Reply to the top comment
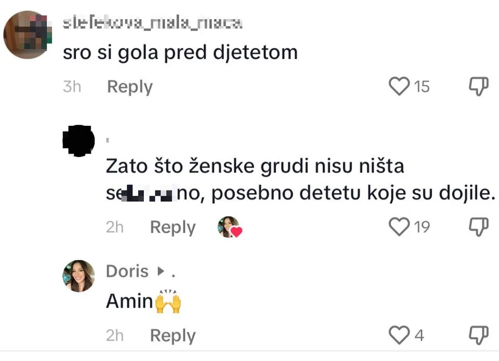 click(130, 87)
